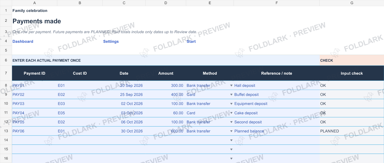
Task: Select the PAY04 cell
Action: click(x=34, y=113)
